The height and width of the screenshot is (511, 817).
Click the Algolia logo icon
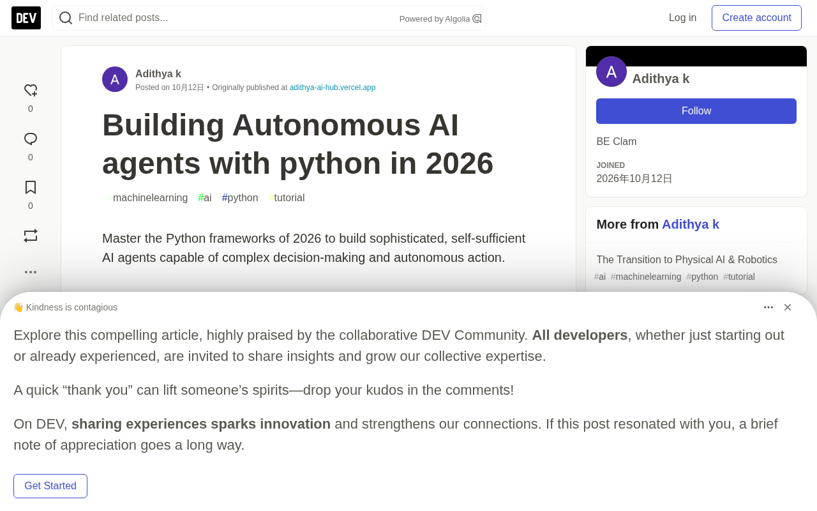click(x=477, y=19)
